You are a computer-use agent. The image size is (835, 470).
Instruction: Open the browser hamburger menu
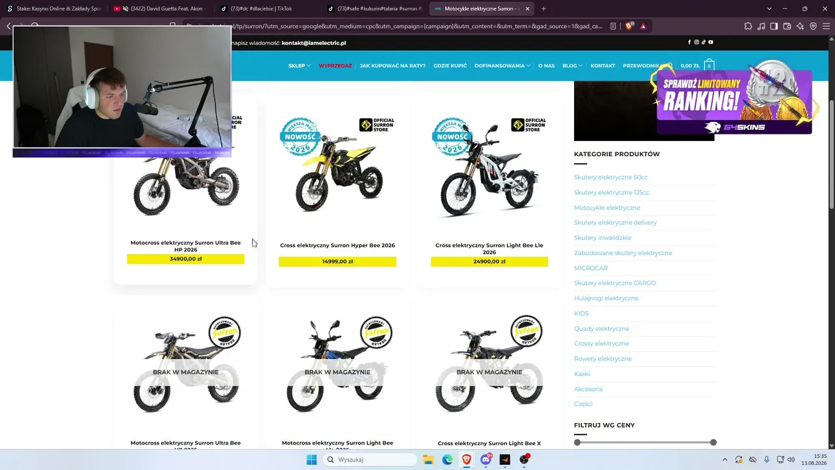point(826,26)
